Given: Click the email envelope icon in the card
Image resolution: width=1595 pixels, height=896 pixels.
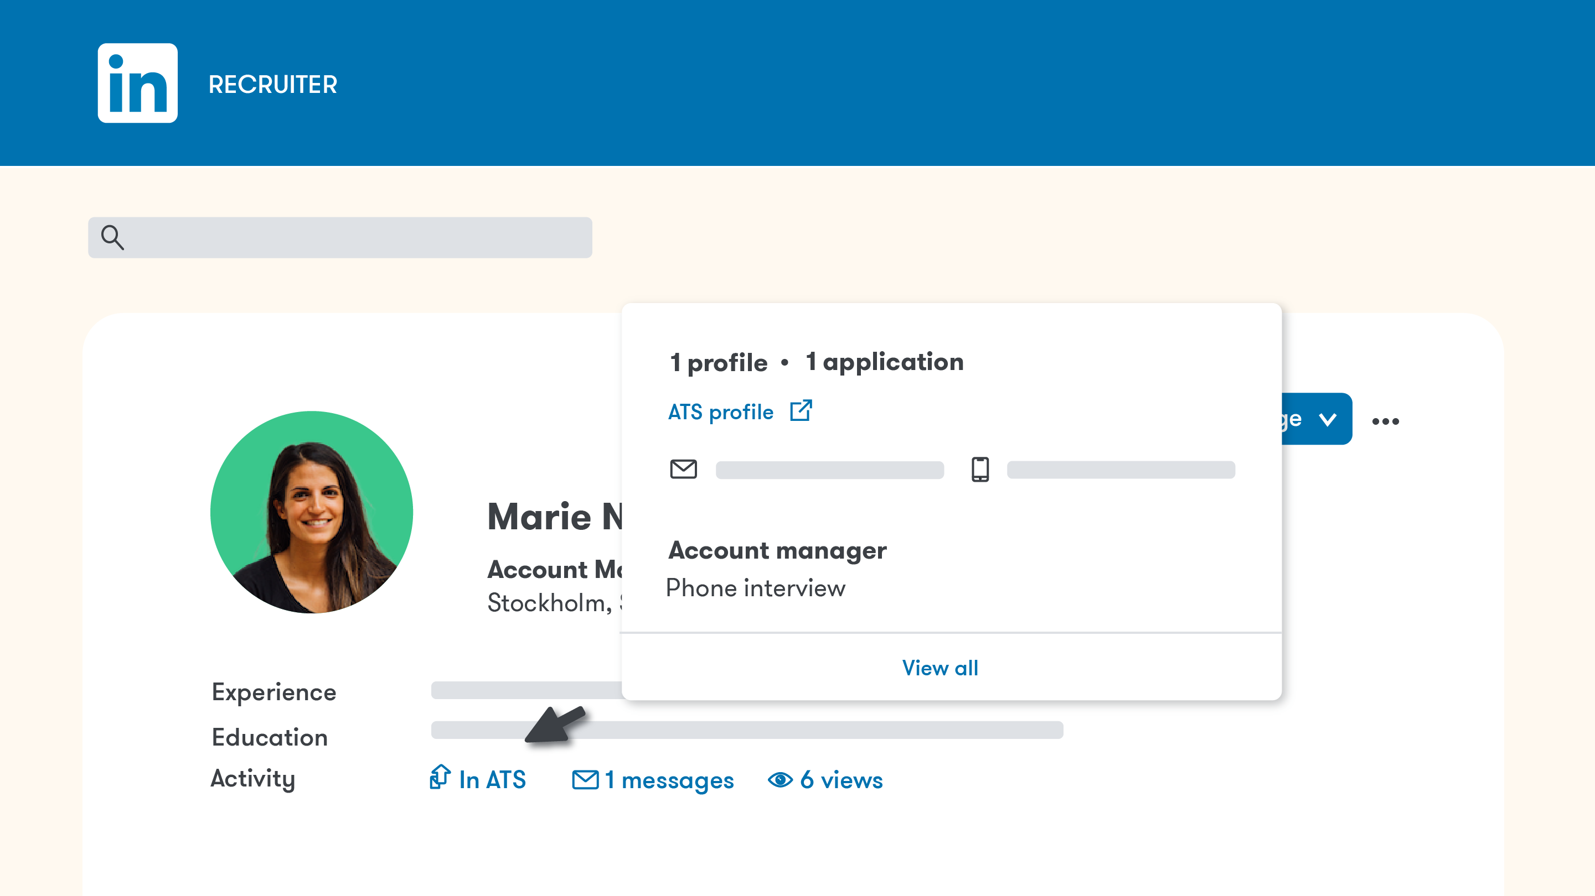Looking at the screenshot, I should point(684,469).
